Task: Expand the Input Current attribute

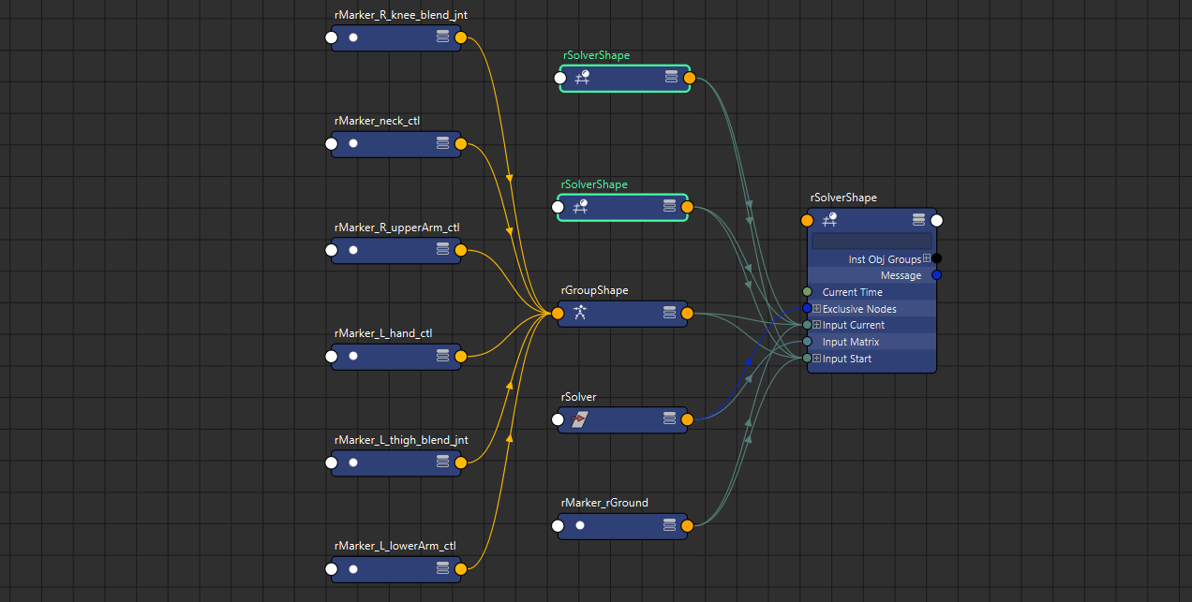Action: point(817,325)
